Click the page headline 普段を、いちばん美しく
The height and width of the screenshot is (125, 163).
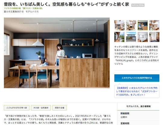pos(66,4)
